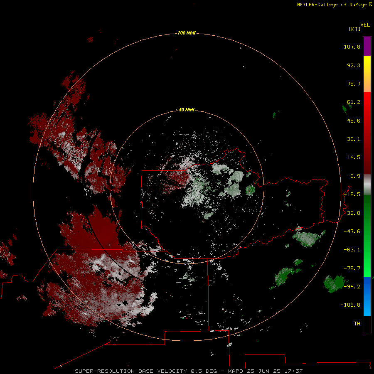Click the 50 NMI range ring label

187,110
